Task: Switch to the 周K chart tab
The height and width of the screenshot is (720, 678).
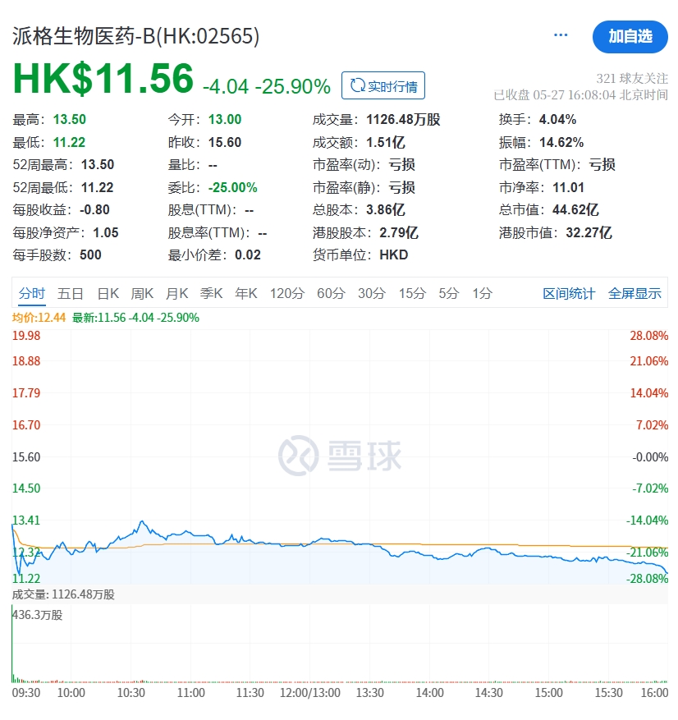Action: coord(142,293)
